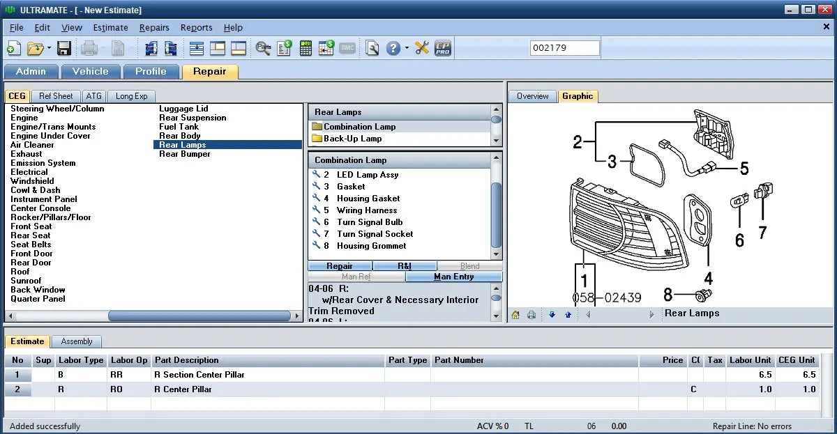Toggle the Repair operation button
Image resolution: width=837 pixels, height=434 pixels.
tap(340, 266)
